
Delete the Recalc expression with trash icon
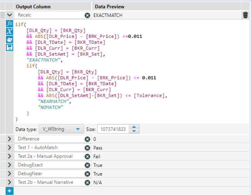pyautogui.click(x=245, y=15)
